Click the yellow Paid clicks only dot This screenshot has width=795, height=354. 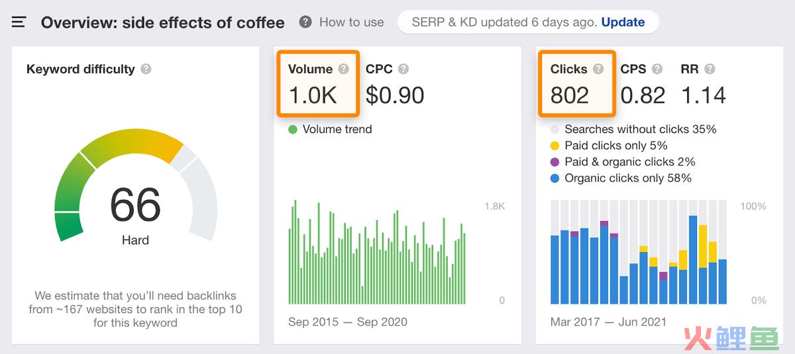pyautogui.click(x=555, y=146)
